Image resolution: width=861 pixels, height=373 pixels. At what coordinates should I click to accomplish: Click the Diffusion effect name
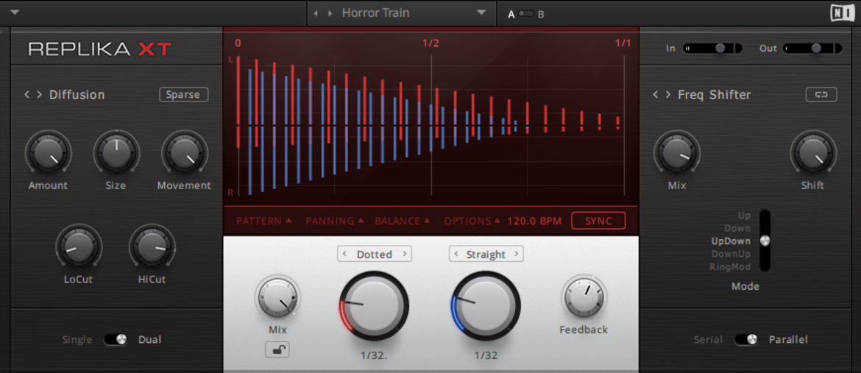77,94
